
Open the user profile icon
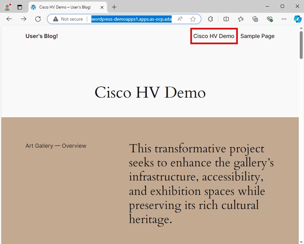click(x=7, y=7)
